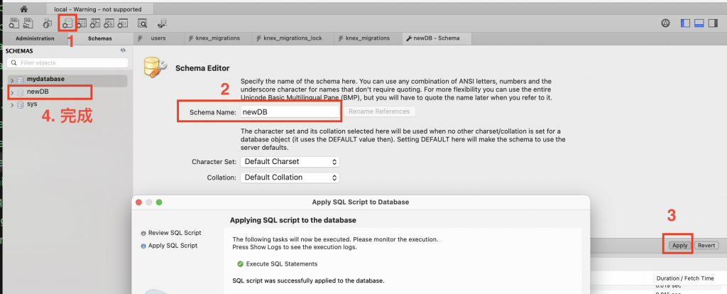
Task: Click the 'SQL script was successfully applied' message
Action: (308, 281)
